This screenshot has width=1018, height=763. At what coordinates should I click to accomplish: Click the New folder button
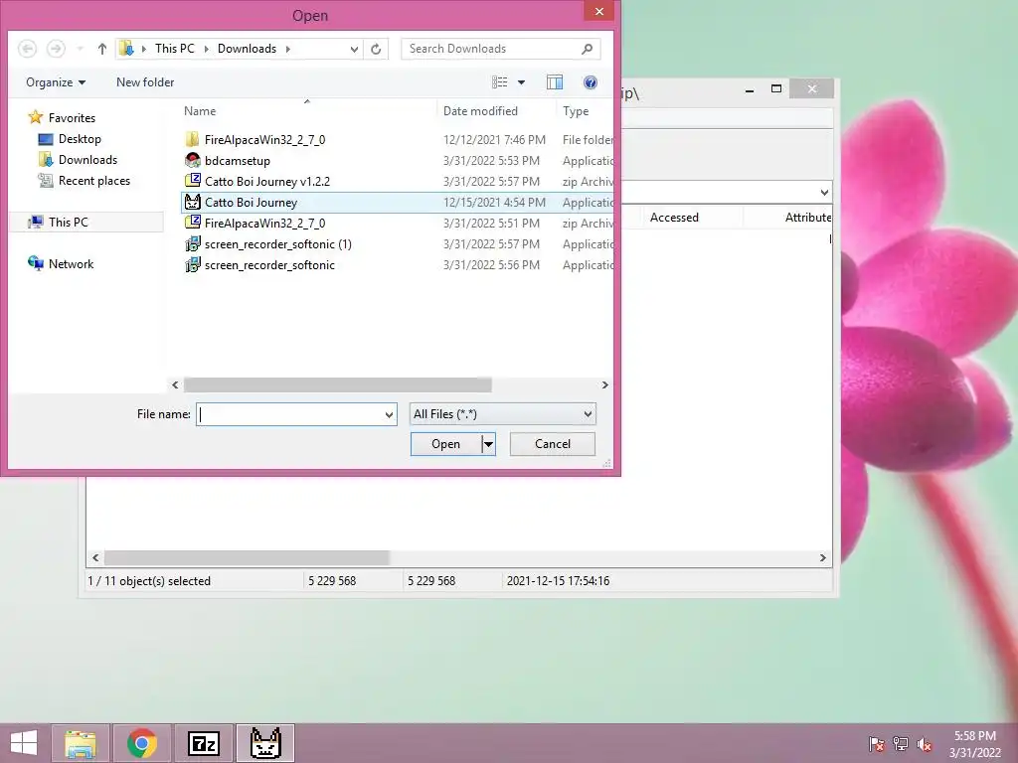pos(145,82)
